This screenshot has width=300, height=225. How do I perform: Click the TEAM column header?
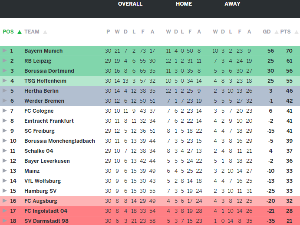click(32, 32)
